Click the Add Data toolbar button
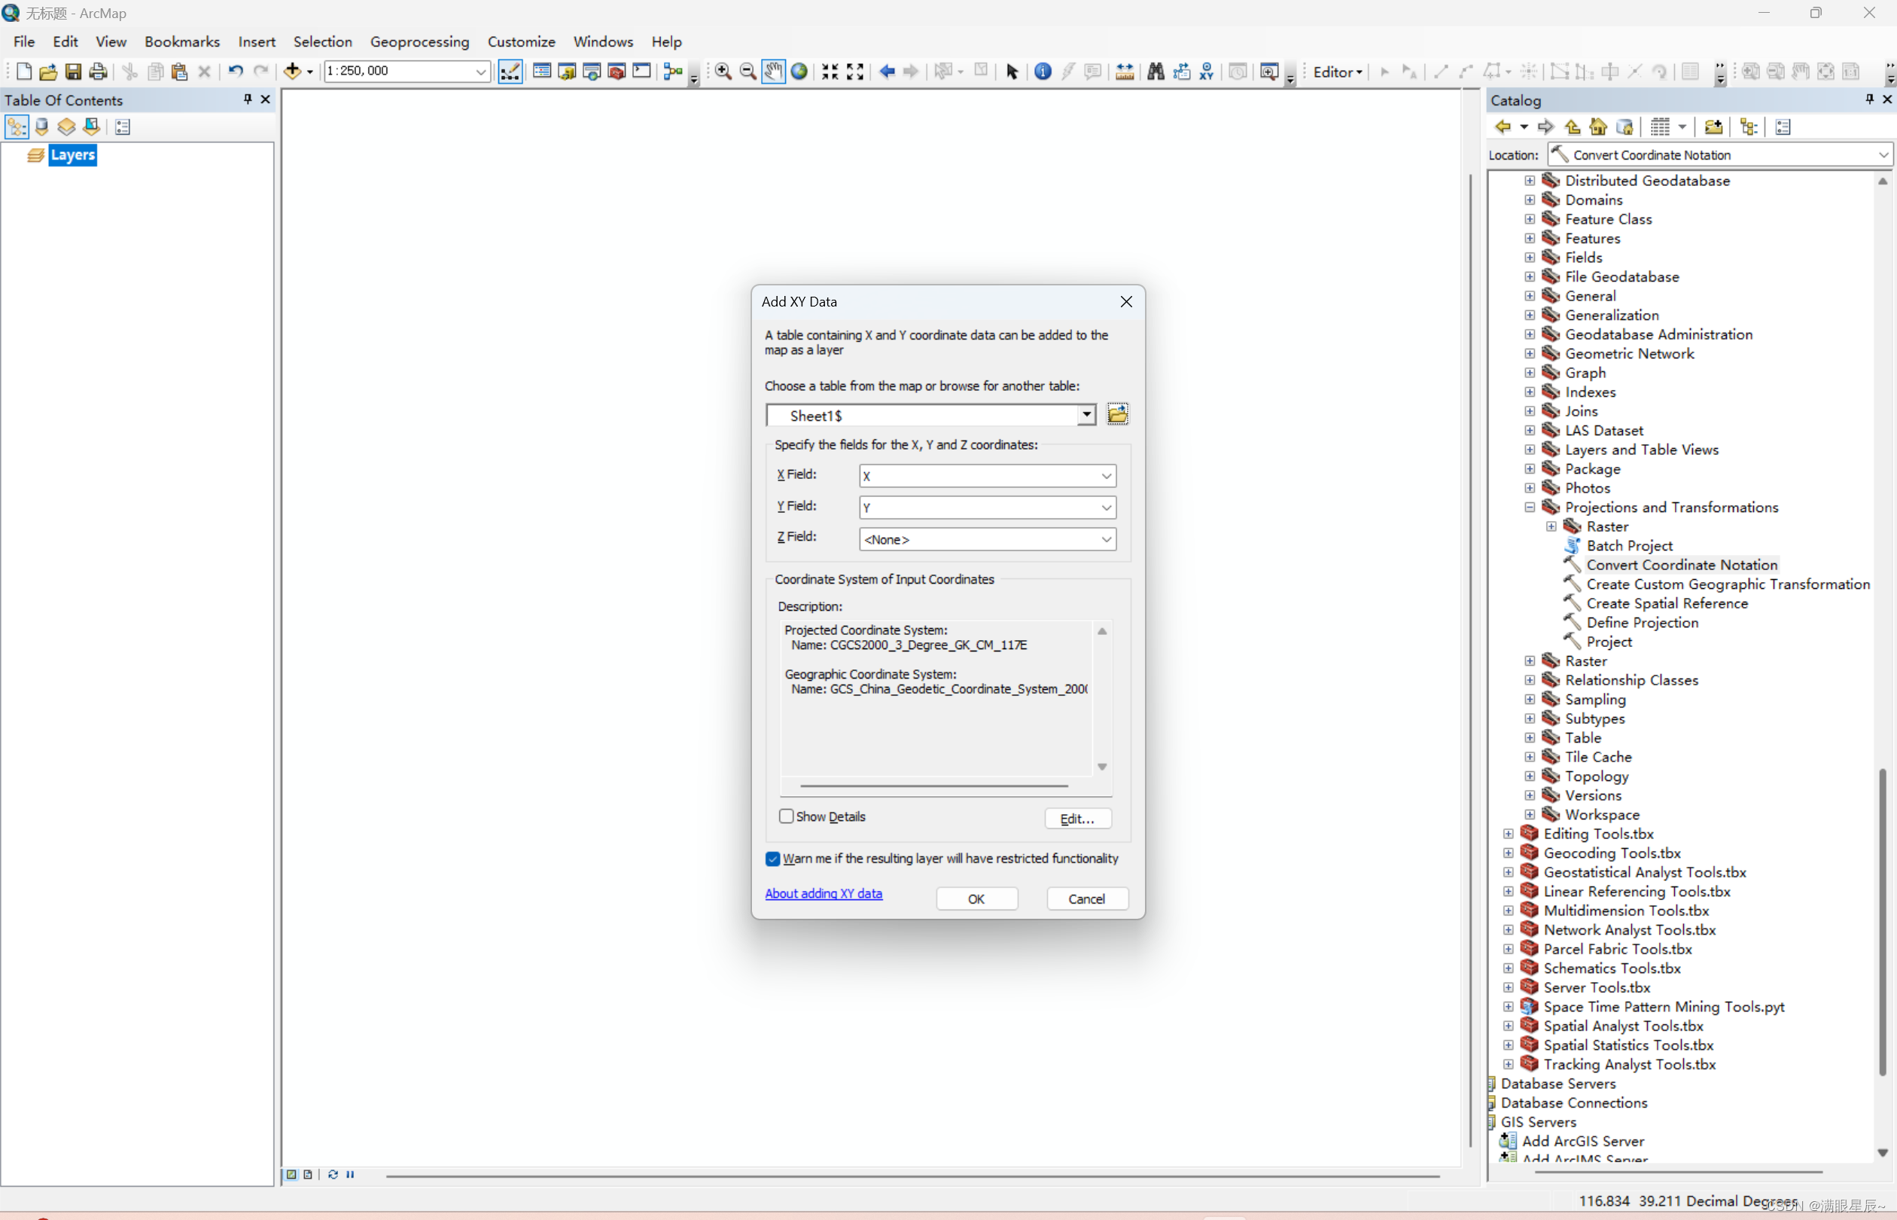This screenshot has height=1220, width=1897. point(292,72)
